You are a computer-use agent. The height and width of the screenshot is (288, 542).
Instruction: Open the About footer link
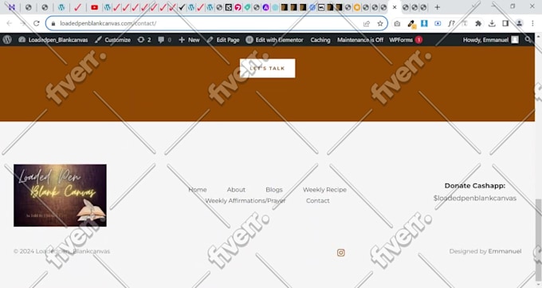(236, 190)
